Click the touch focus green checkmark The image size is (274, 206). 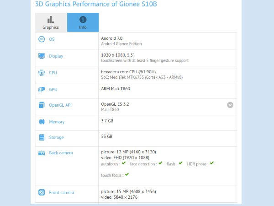127,174
